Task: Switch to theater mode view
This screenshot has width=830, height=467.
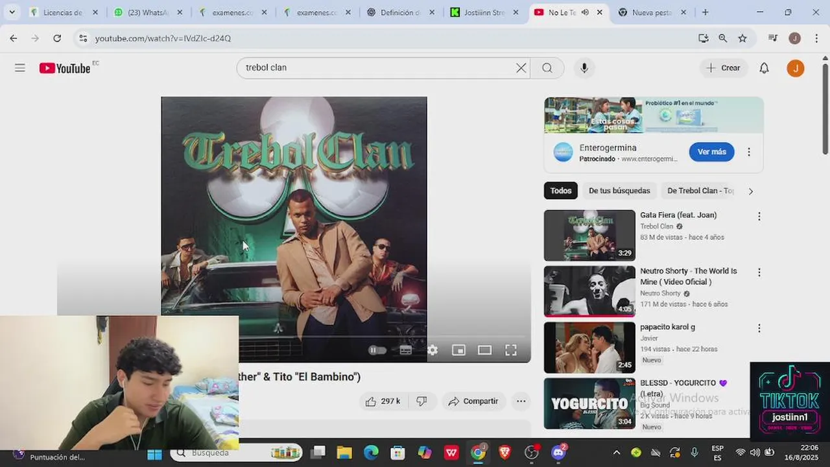Action: click(x=484, y=350)
